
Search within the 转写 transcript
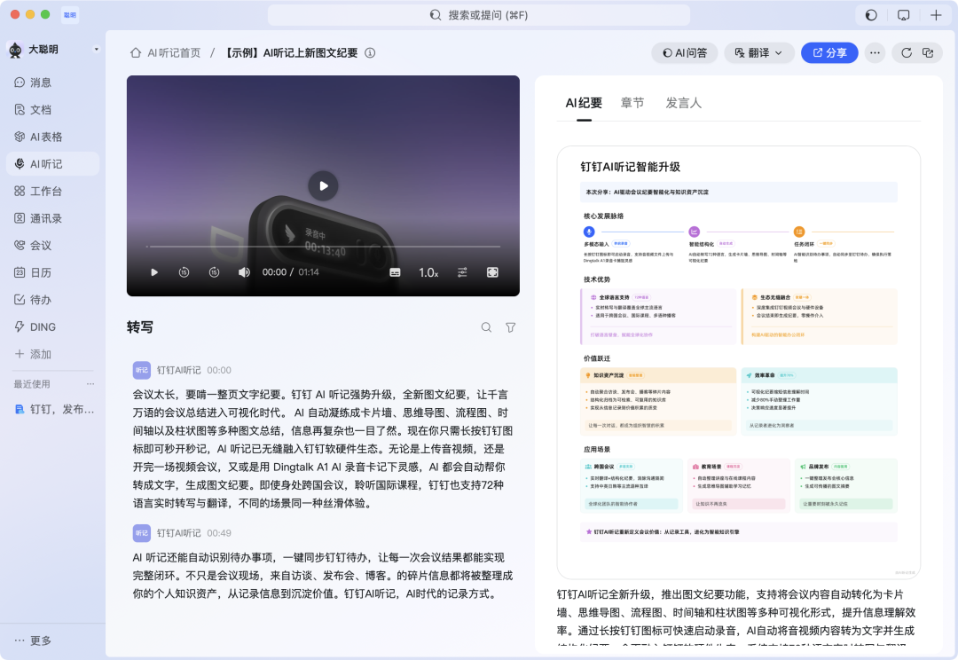pyautogui.click(x=486, y=327)
